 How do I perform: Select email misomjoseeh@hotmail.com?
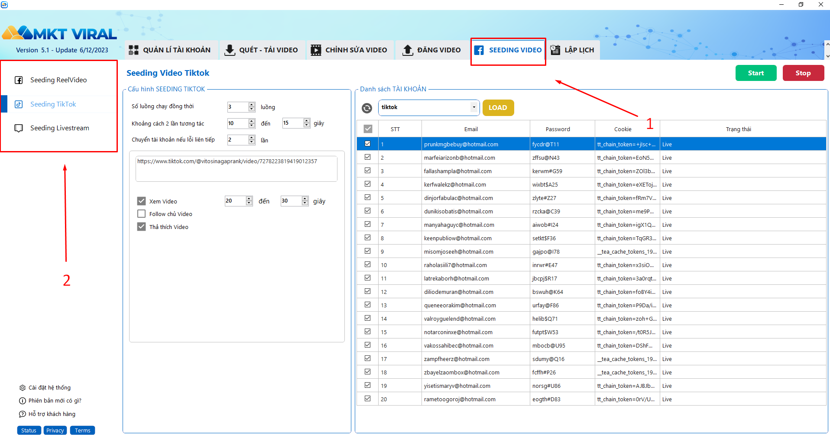(x=476, y=251)
